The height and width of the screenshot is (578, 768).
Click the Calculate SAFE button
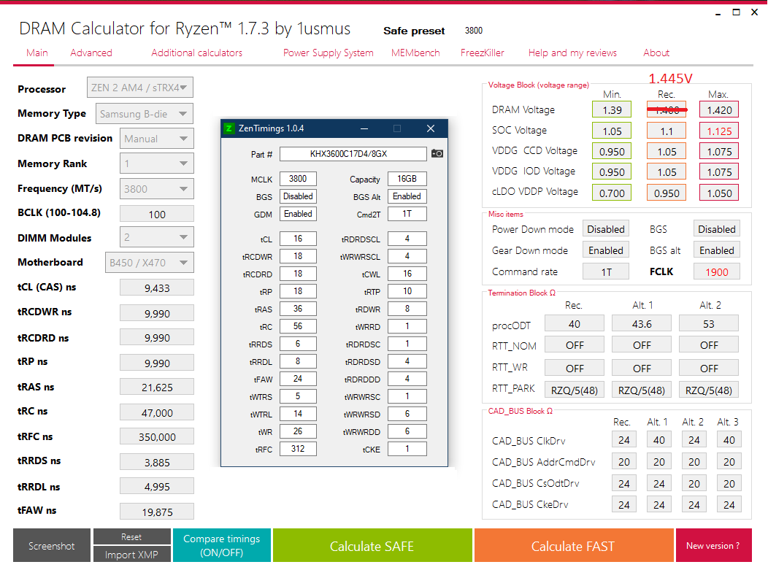click(372, 545)
